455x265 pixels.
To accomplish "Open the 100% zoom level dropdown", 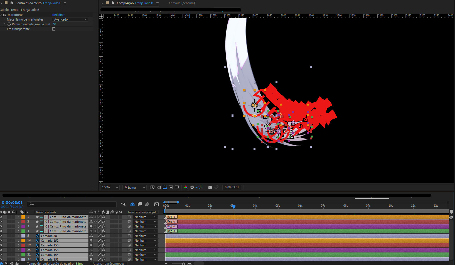I will 110,187.
